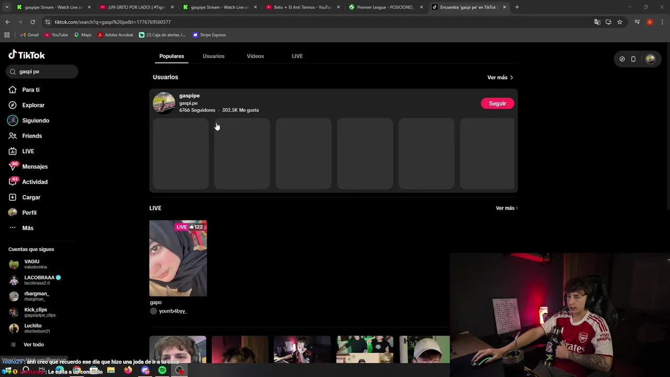This screenshot has height=377, width=670.
Task: Bookmark this page with star icon
Action: tap(620, 22)
